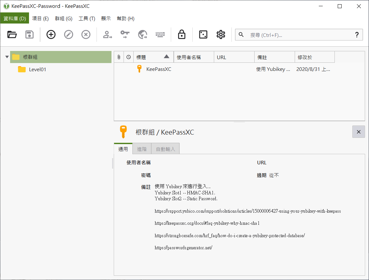
Task: Click the Level01 folder icon
Action: click(x=22, y=69)
